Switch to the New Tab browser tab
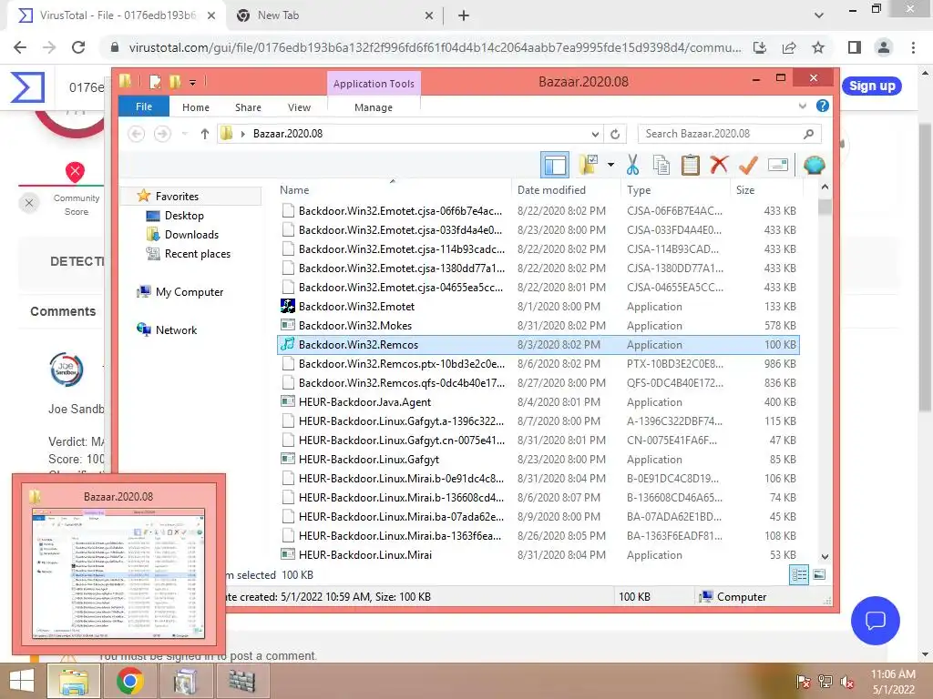Screen dimensions: 933x699 click(x=333, y=15)
